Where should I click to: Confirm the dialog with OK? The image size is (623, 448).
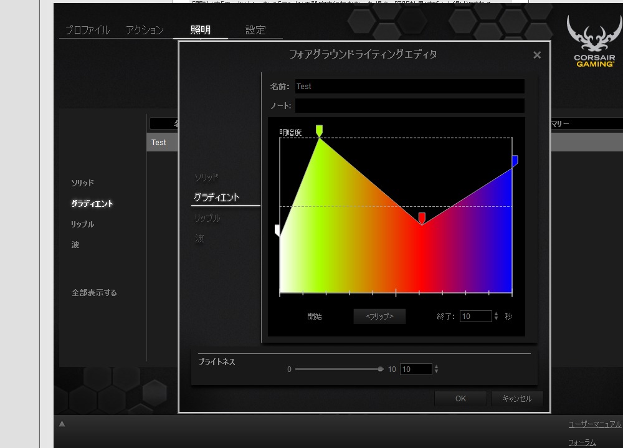tap(460, 399)
